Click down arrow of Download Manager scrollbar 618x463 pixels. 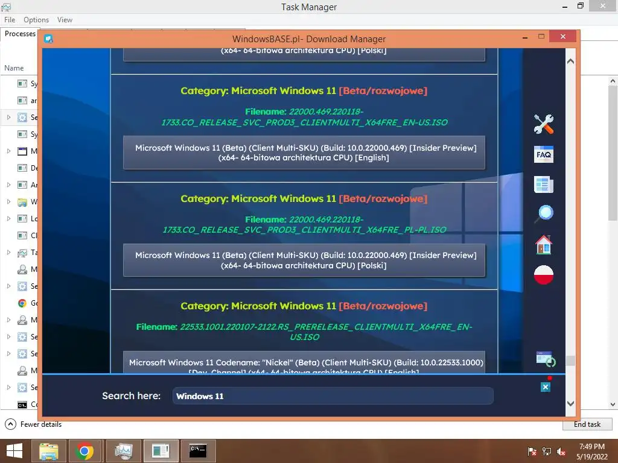[x=570, y=403]
